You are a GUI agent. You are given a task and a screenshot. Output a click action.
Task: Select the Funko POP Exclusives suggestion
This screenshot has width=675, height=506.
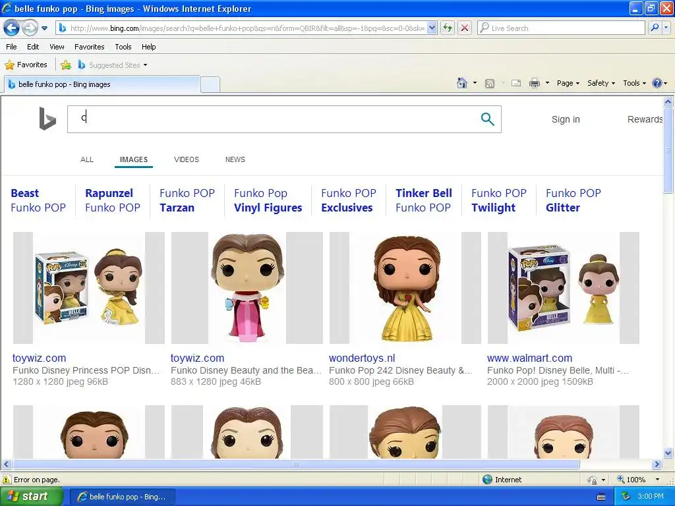point(349,200)
